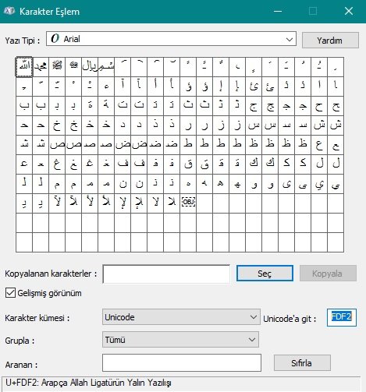Select the isolated heh (ه) character cell
This screenshot has width=366, height=392.
click(x=188, y=184)
